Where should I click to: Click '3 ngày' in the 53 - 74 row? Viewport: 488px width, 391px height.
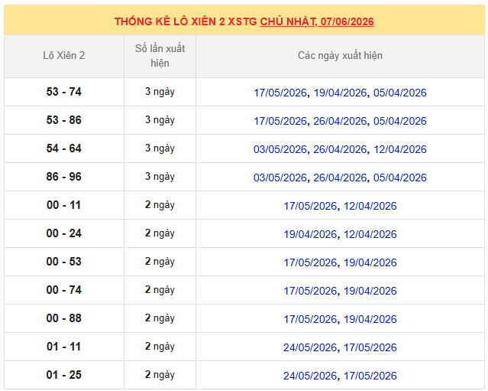click(x=160, y=92)
